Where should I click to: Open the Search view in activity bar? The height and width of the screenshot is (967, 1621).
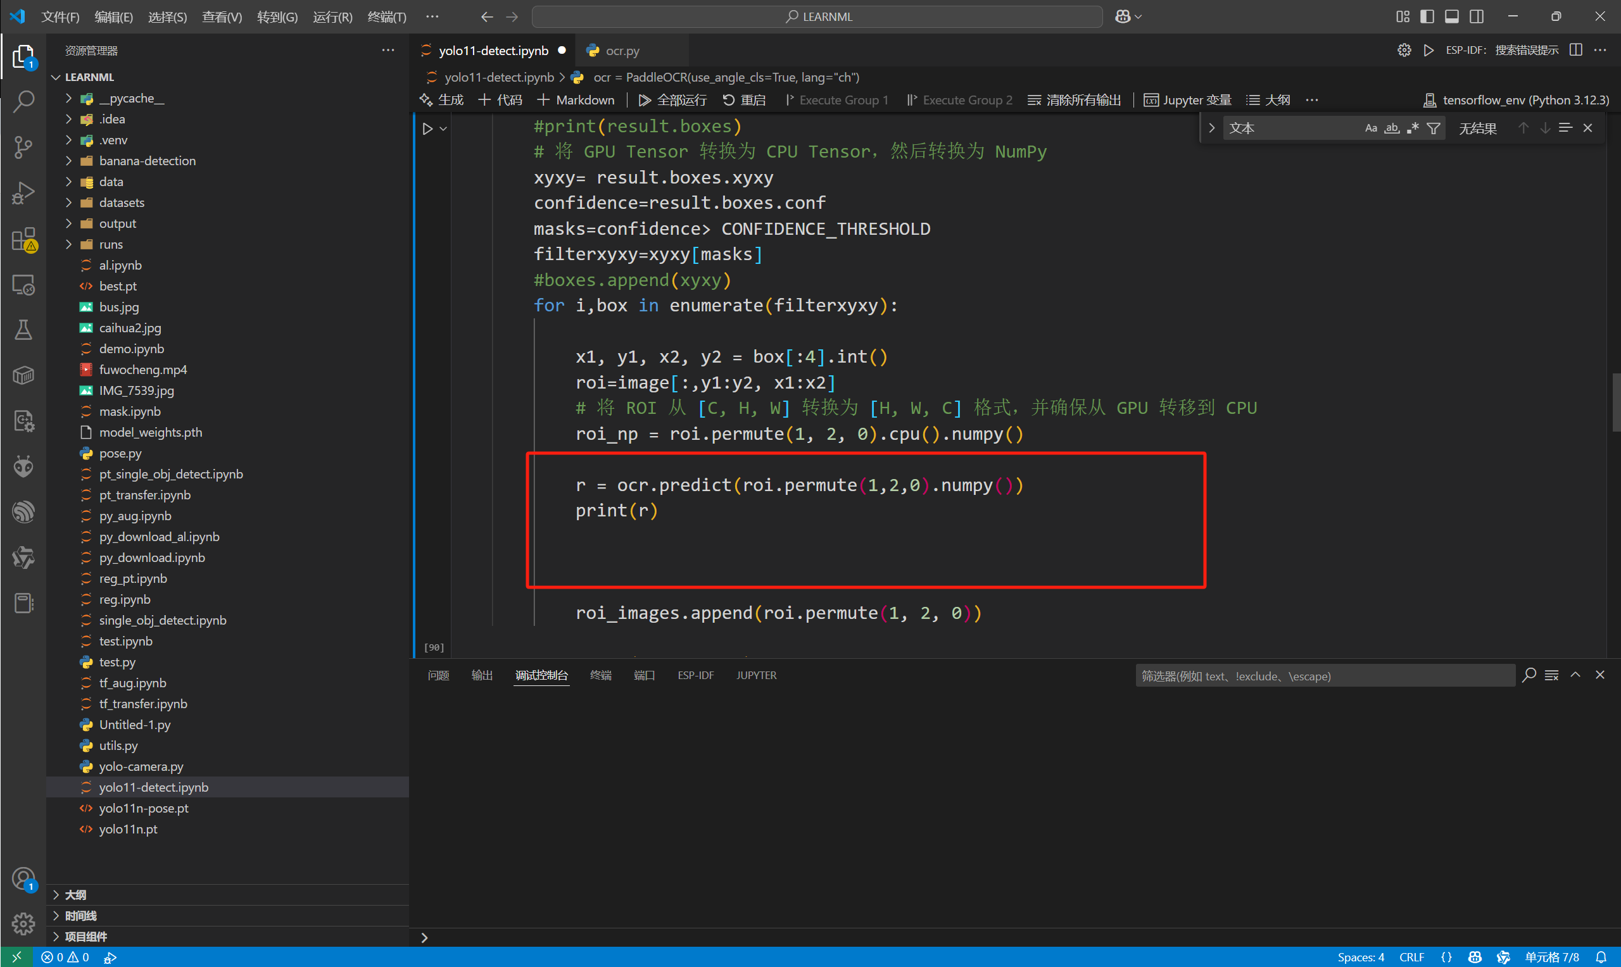coord(23,101)
